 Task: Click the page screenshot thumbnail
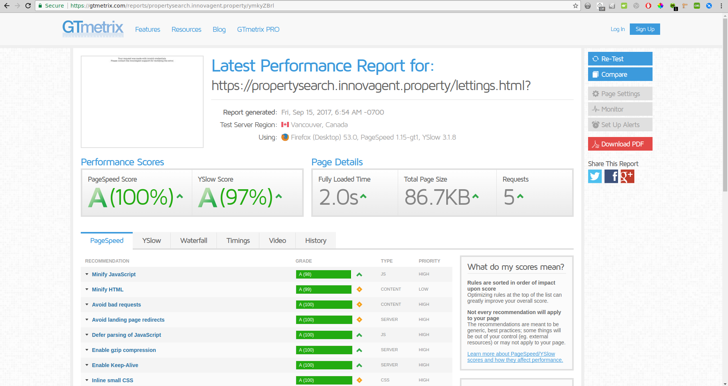142,102
